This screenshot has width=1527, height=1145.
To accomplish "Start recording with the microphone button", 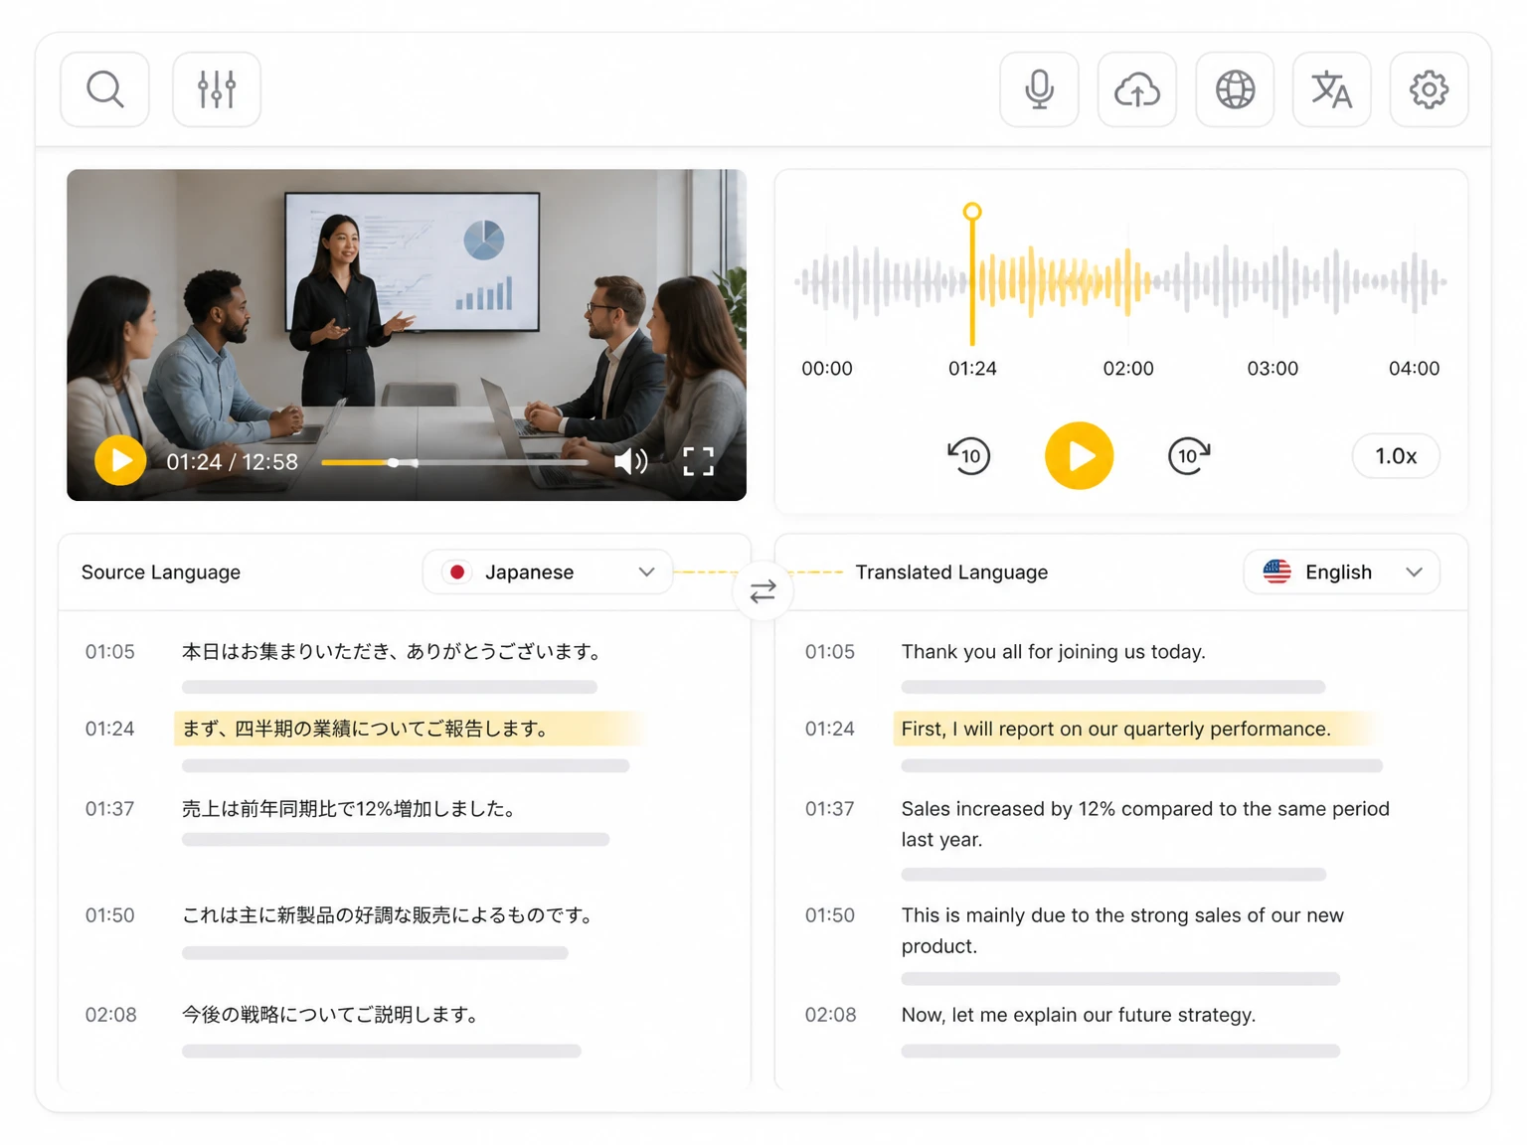I will [1039, 89].
